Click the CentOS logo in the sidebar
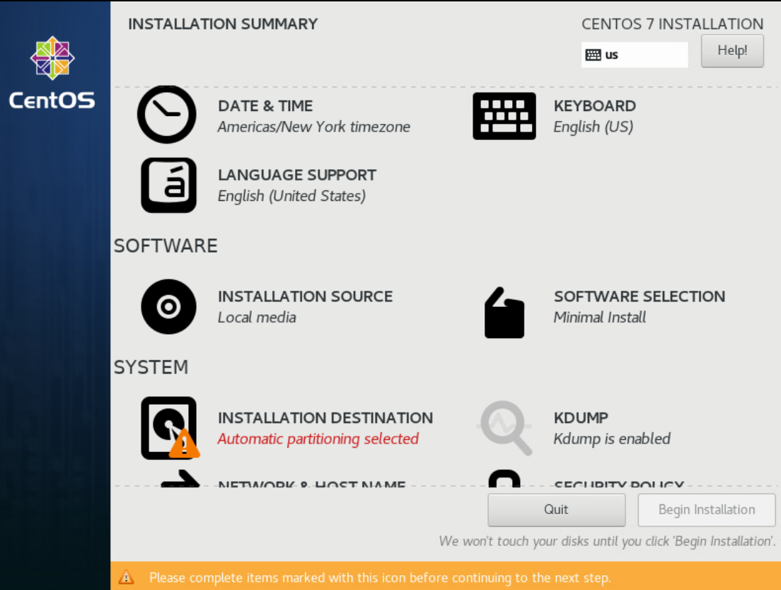 (x=52, y=72)
